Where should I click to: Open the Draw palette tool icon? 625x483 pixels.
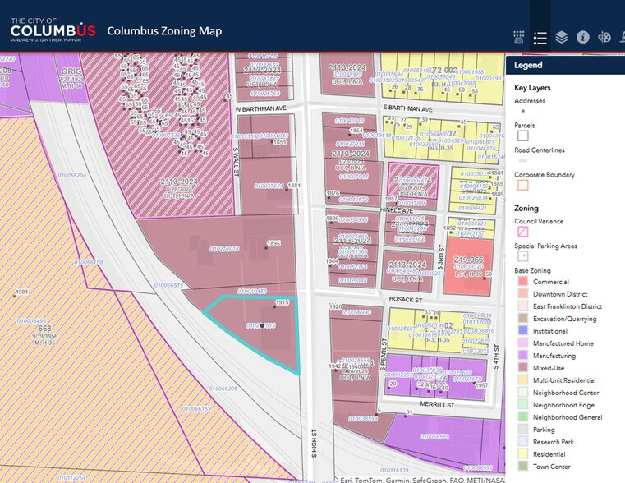[604, 38]
